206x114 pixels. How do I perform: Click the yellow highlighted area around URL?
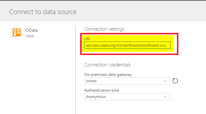pos(128,43)
